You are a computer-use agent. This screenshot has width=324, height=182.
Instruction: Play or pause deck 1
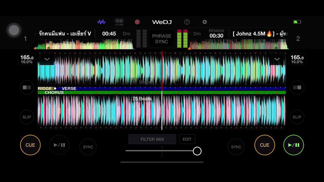[59, 145]
